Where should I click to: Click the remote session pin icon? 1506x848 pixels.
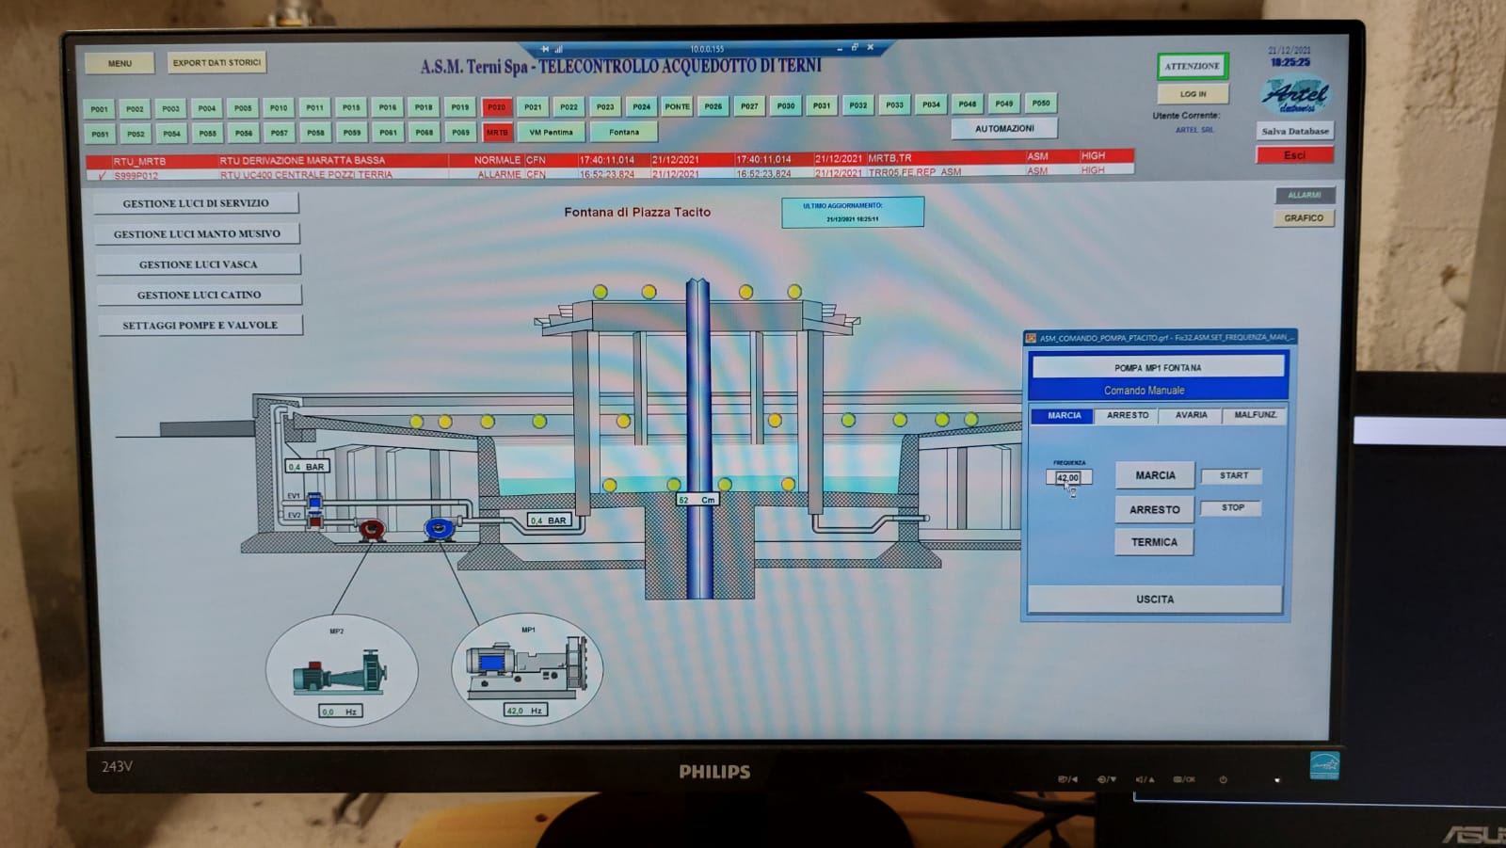click(545, 49)
